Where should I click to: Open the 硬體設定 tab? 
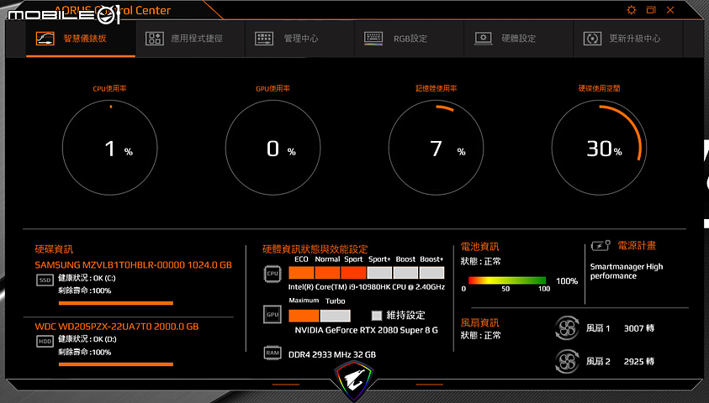pos(519,39)
